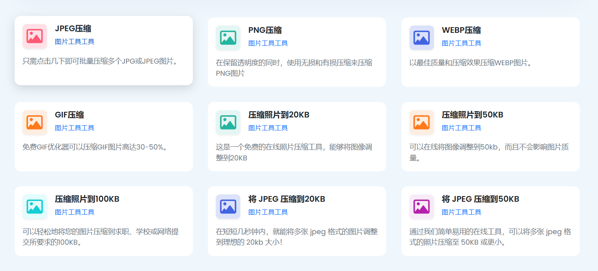Click the green PNG压缩 image icon
This screenshot has height=271, width=598.
[x=228, y=38]
